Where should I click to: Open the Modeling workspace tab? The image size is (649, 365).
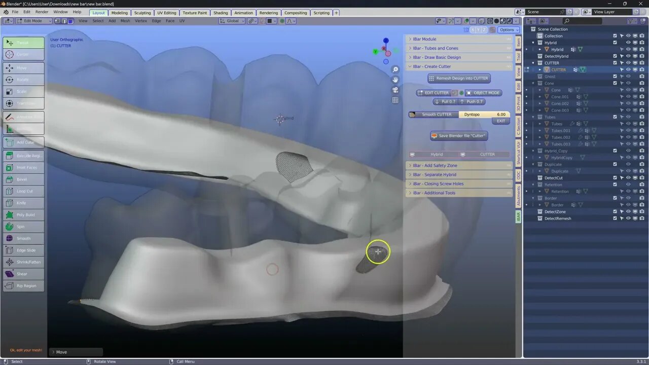pos(120,13)
